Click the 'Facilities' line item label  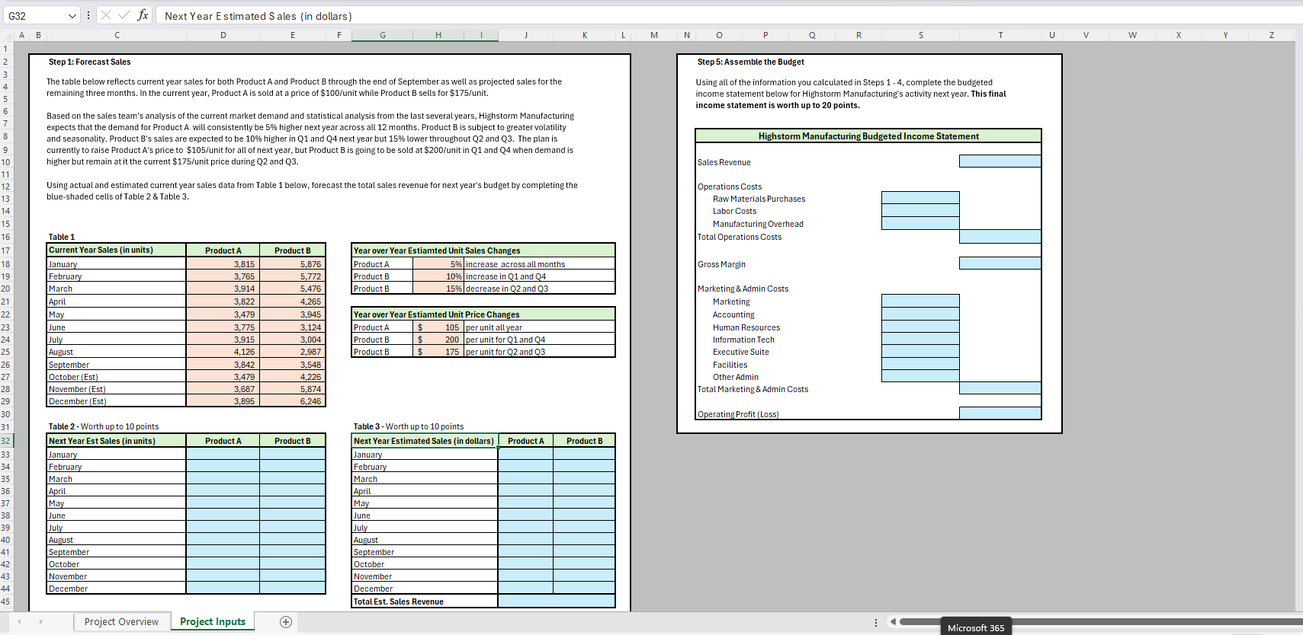(x=730, y=365)
